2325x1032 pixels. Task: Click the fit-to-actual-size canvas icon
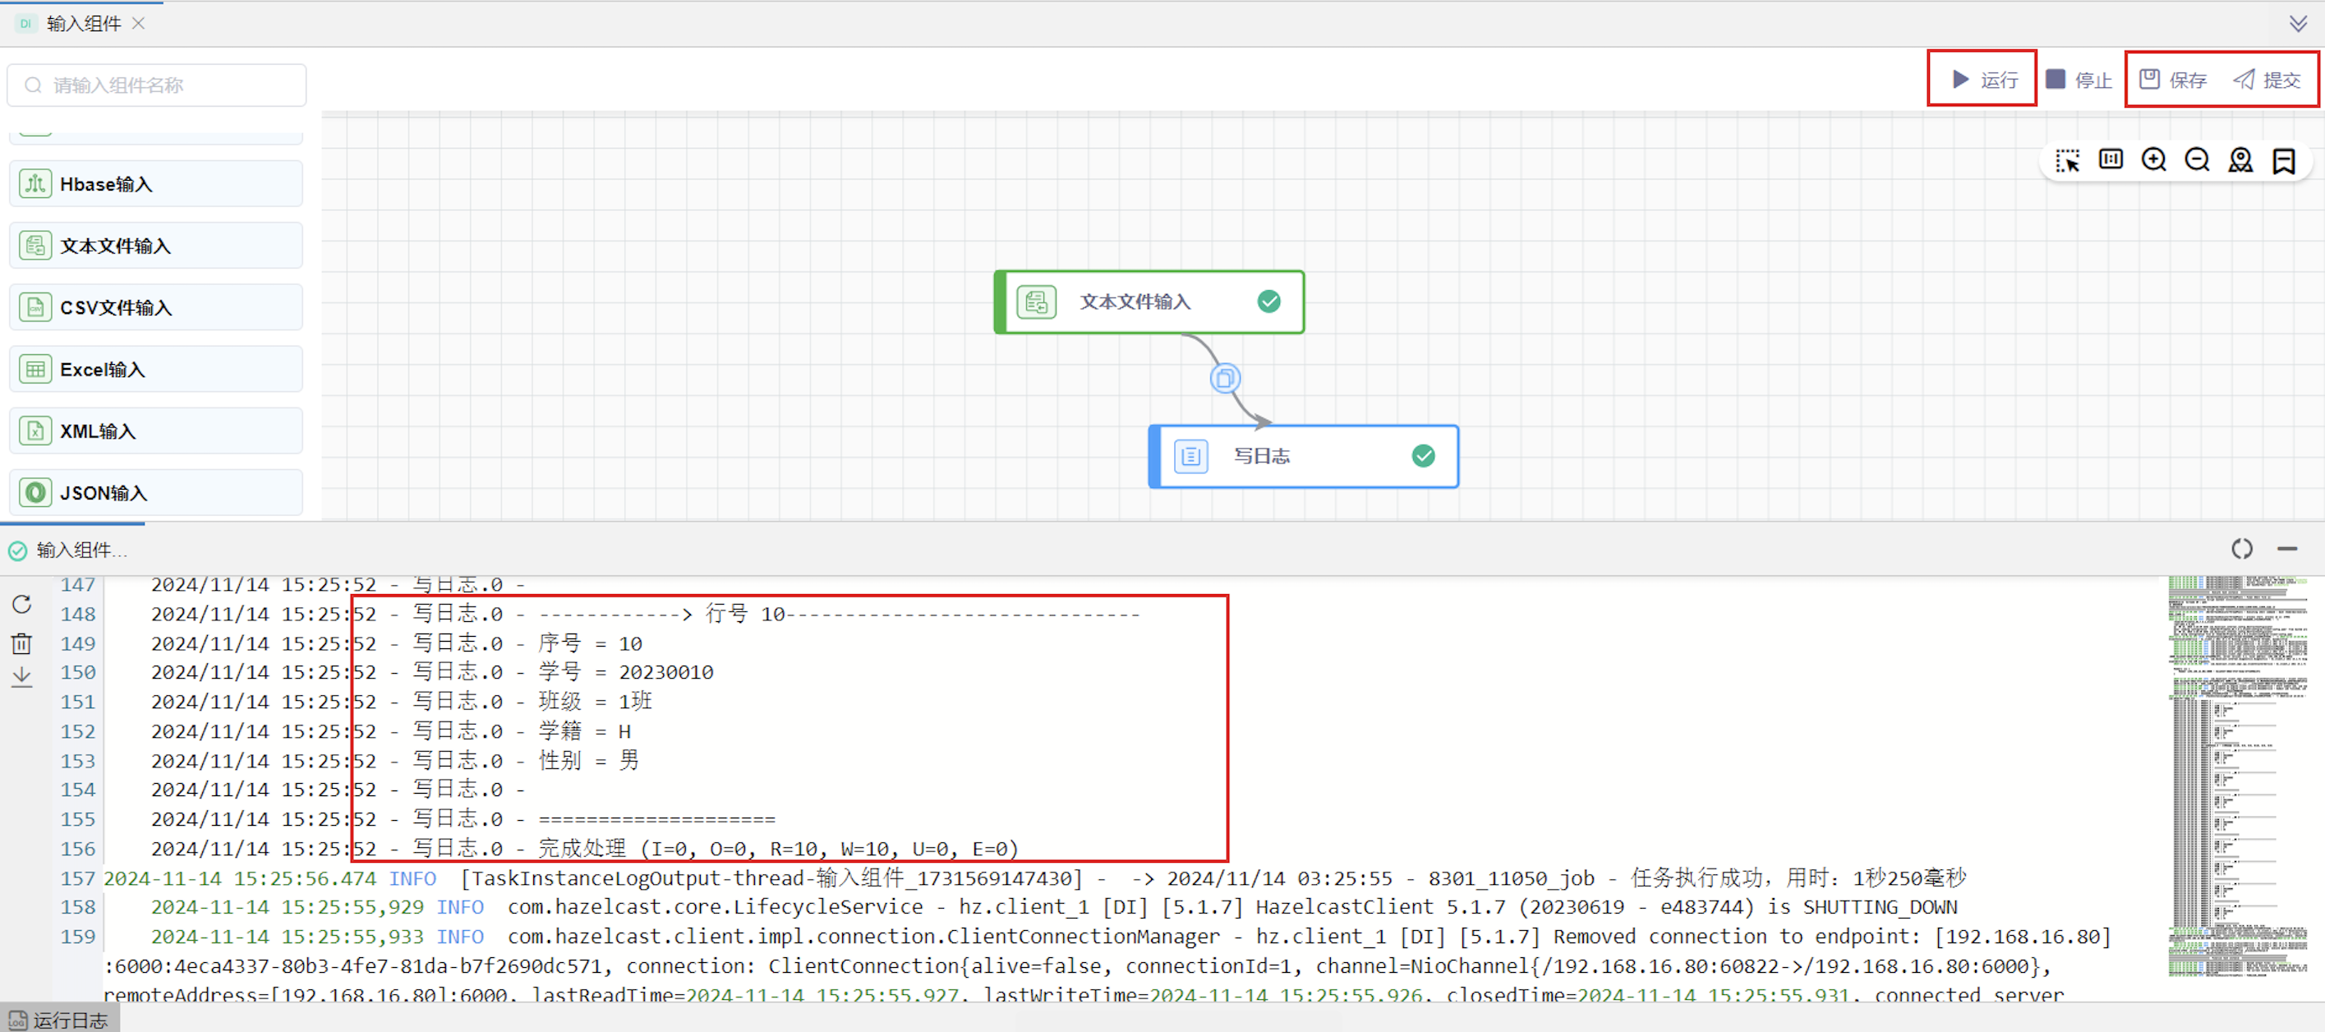coord(2111,159)
